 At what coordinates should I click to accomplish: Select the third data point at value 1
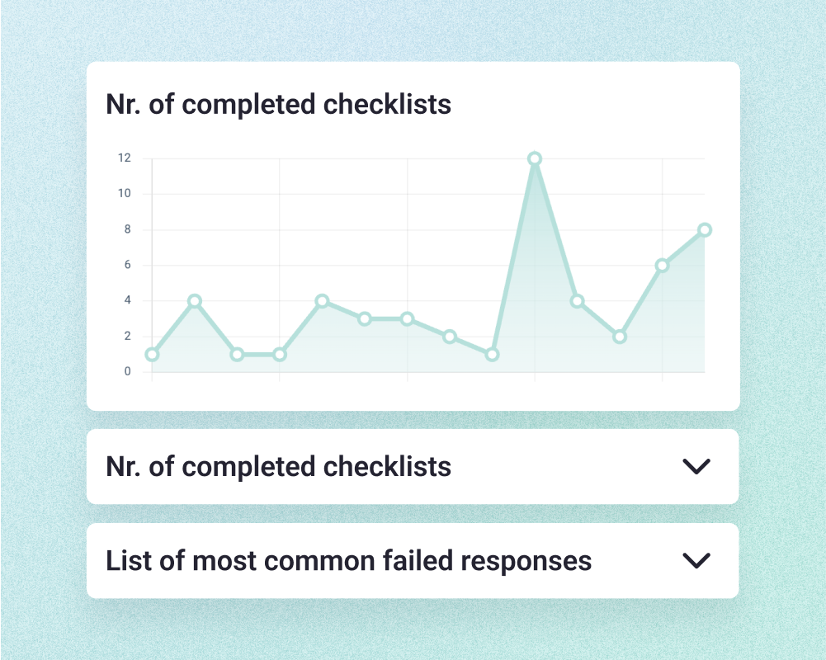point(237,355)
